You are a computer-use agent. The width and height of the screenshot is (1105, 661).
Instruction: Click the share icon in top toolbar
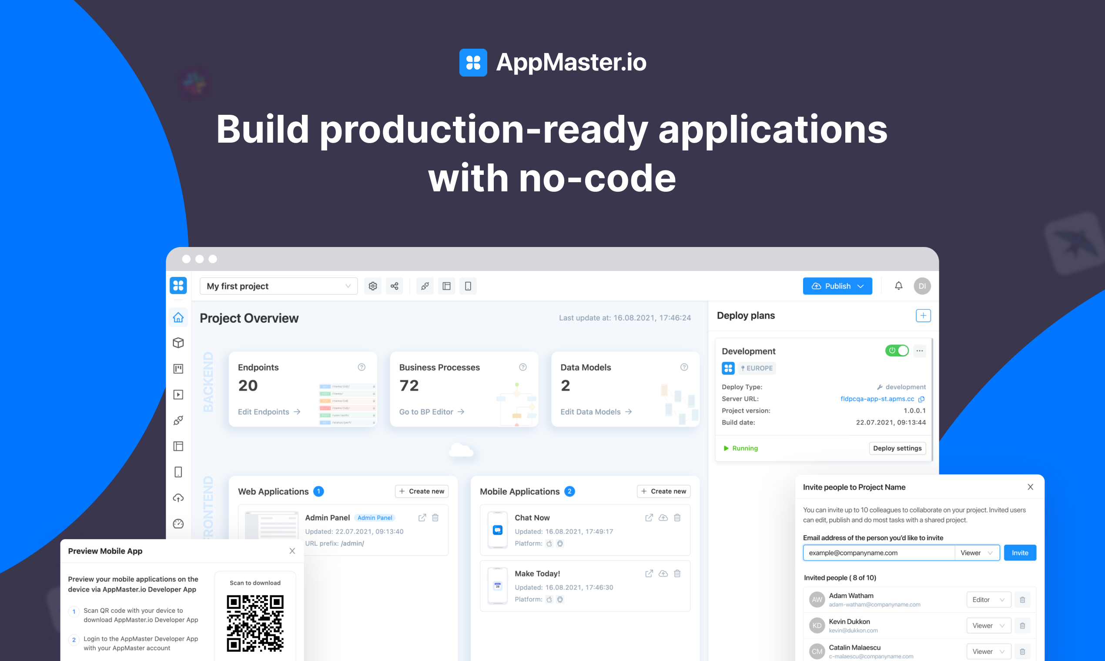(394, 286)
